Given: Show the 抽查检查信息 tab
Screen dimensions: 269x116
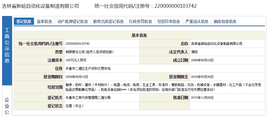Looking at the screenshot, I should [225, 21].
